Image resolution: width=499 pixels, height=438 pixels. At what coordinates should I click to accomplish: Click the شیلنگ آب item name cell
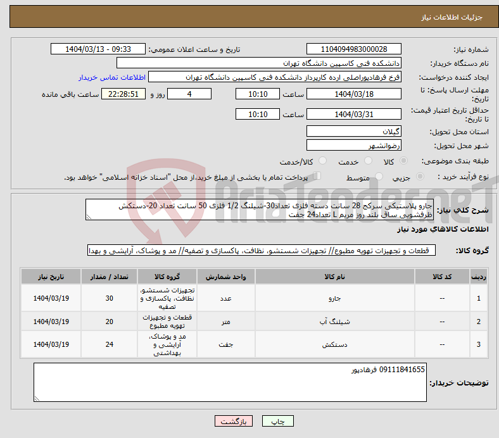pyautogui.click(x=335, y=322)
